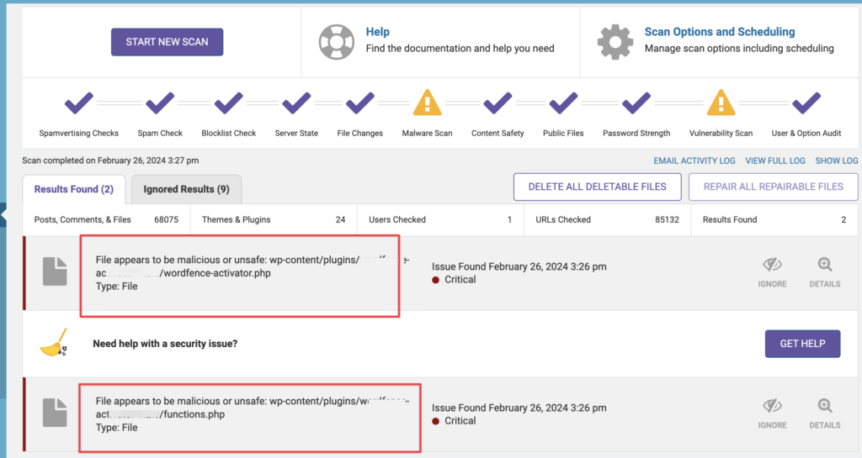Click the GET HELP button

(x=802, y=344)
